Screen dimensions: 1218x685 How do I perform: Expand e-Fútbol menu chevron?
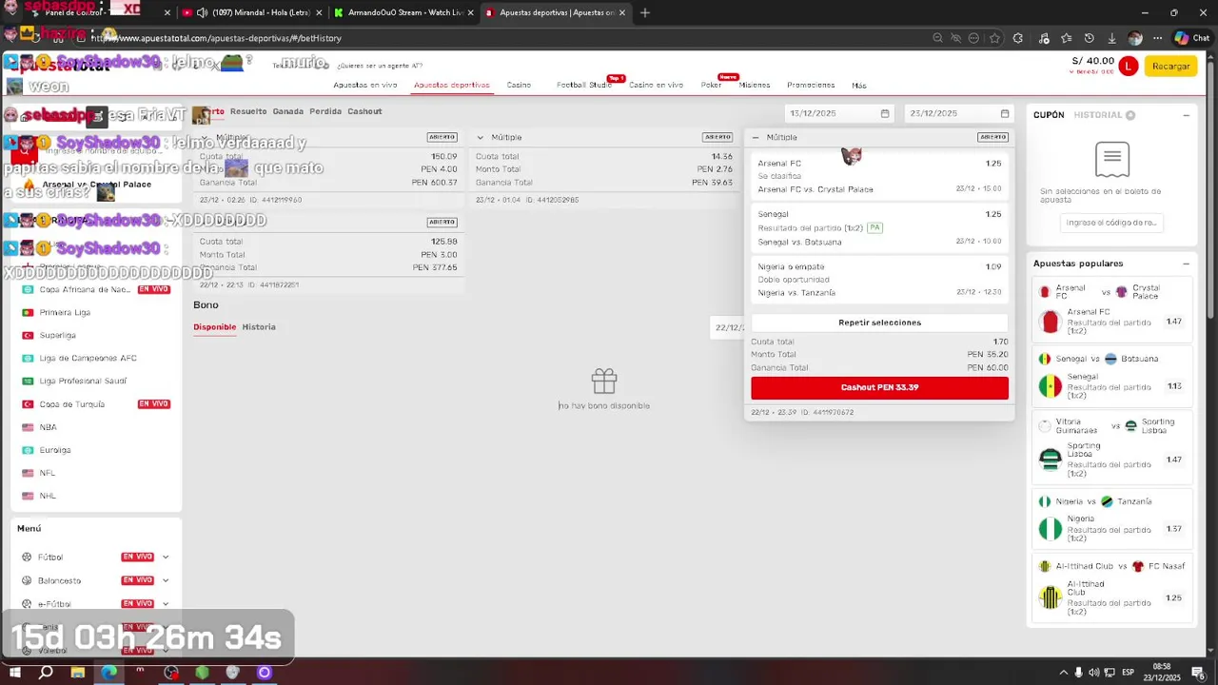click(166, 603)
